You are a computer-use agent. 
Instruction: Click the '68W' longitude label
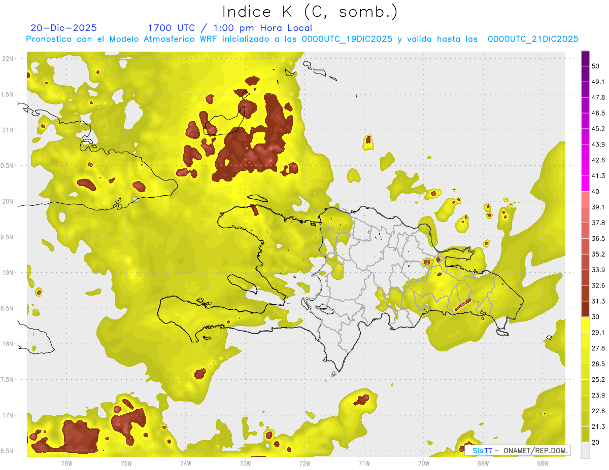[x=542, y=463]
